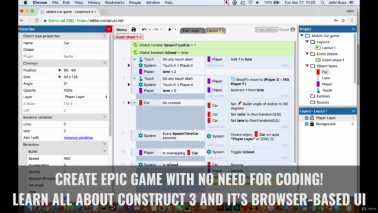Click the lock icon on Background layer
This screenshot has height=213, width=378.
click(x=312, y=124)
